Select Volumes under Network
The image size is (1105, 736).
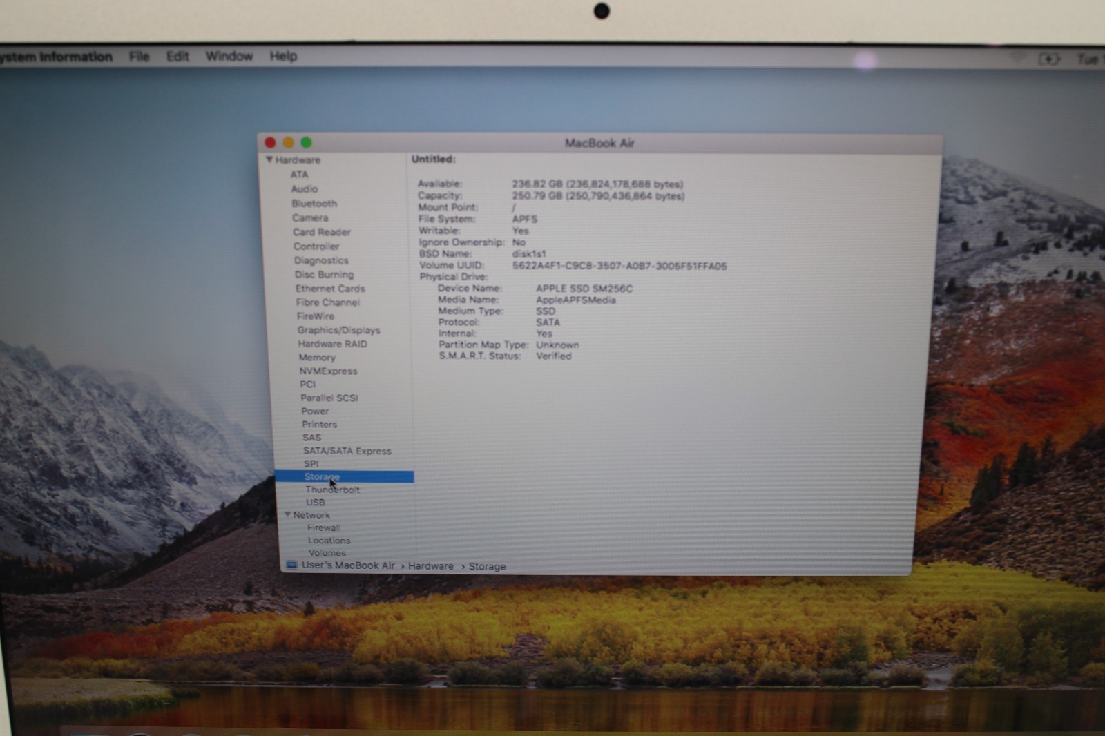coord(327,553)
